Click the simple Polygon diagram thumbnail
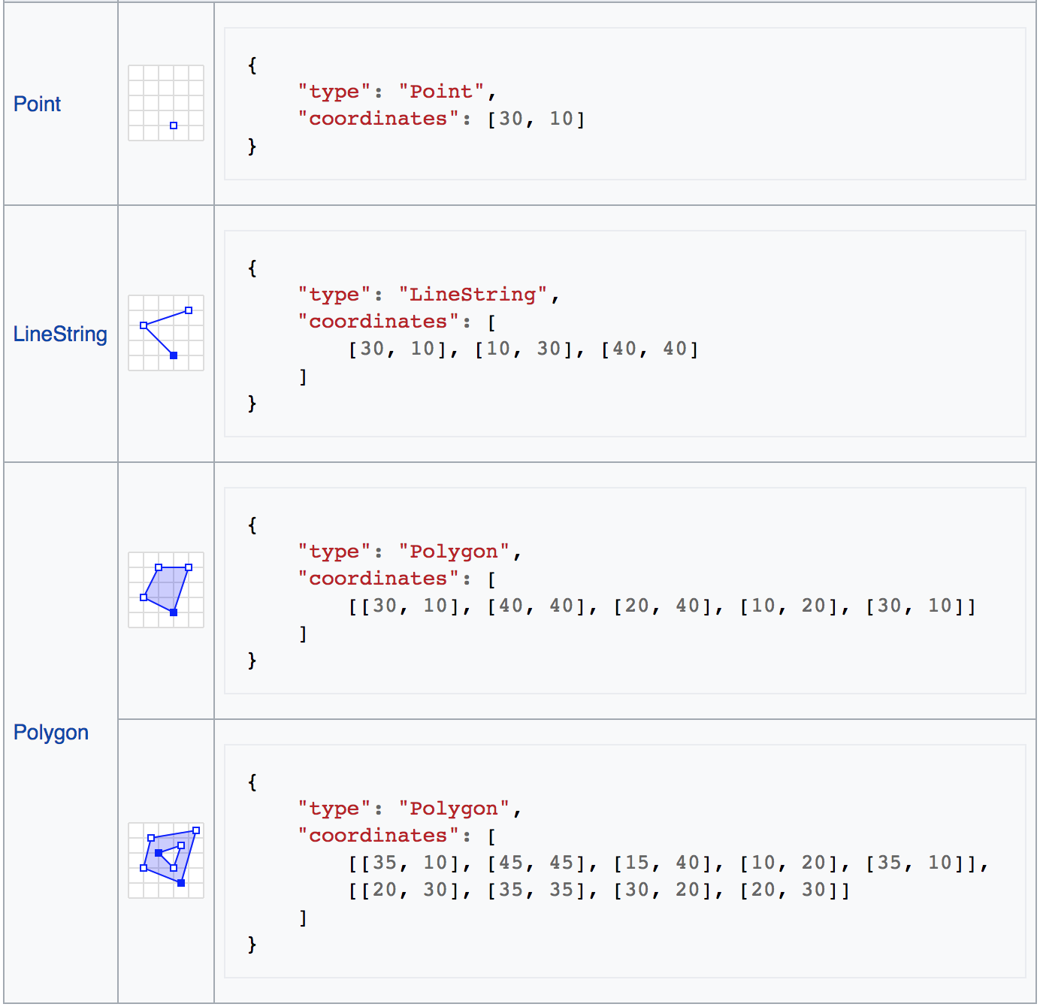The width and height of the screenshot is (1043, 1007). (166, 590)
